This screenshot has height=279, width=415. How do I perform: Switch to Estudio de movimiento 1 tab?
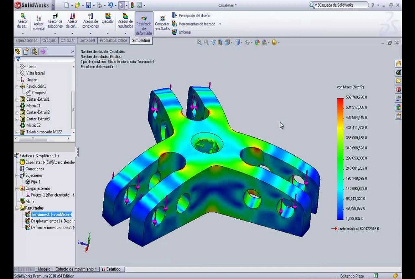[76, 269]
